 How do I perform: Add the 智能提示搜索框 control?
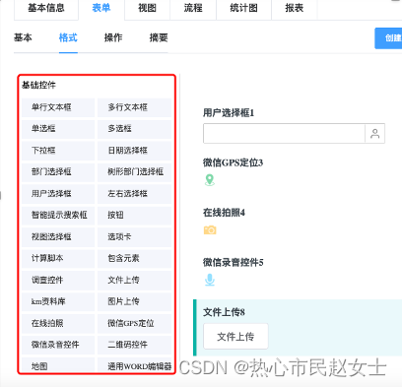point(58,216)
